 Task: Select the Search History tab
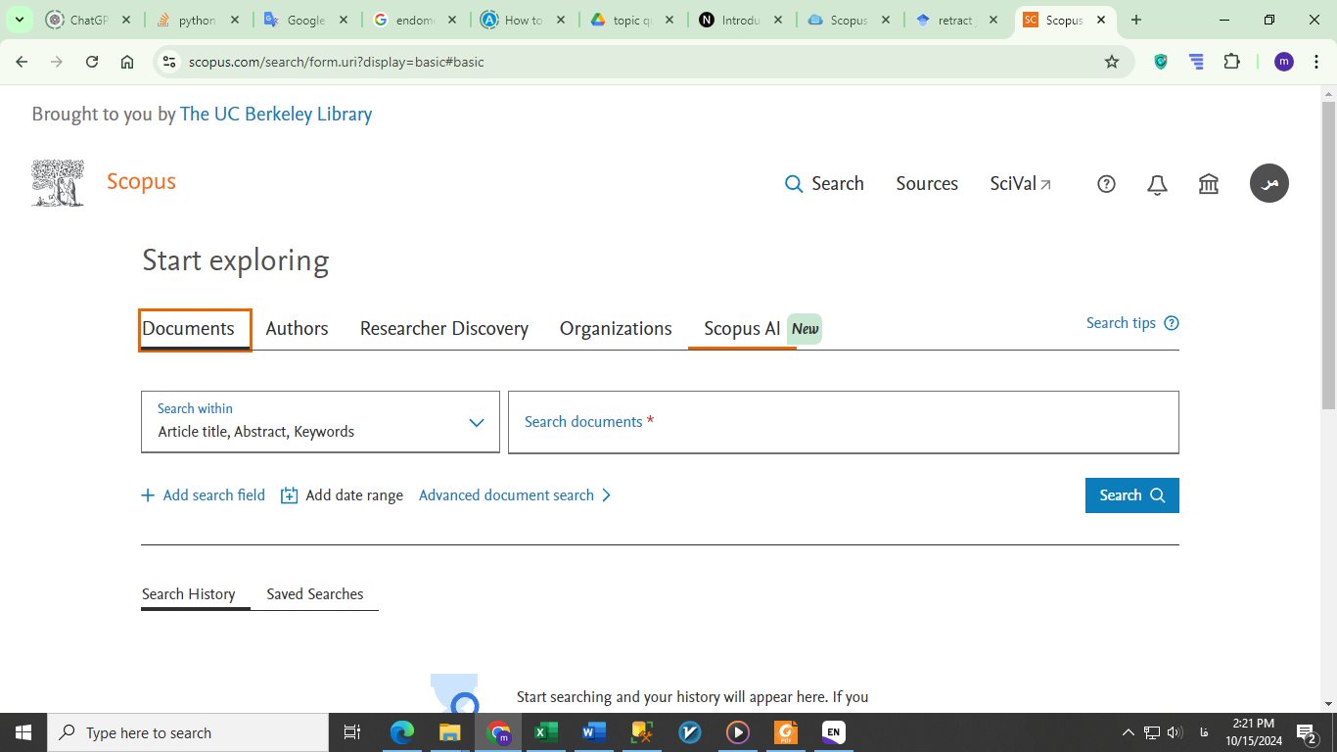pyautogui.click(x=188, y=594)
